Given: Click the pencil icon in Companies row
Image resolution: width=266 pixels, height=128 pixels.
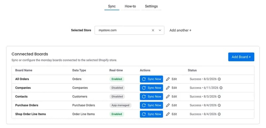Looking at the screenshot, I should pos(168,88).
